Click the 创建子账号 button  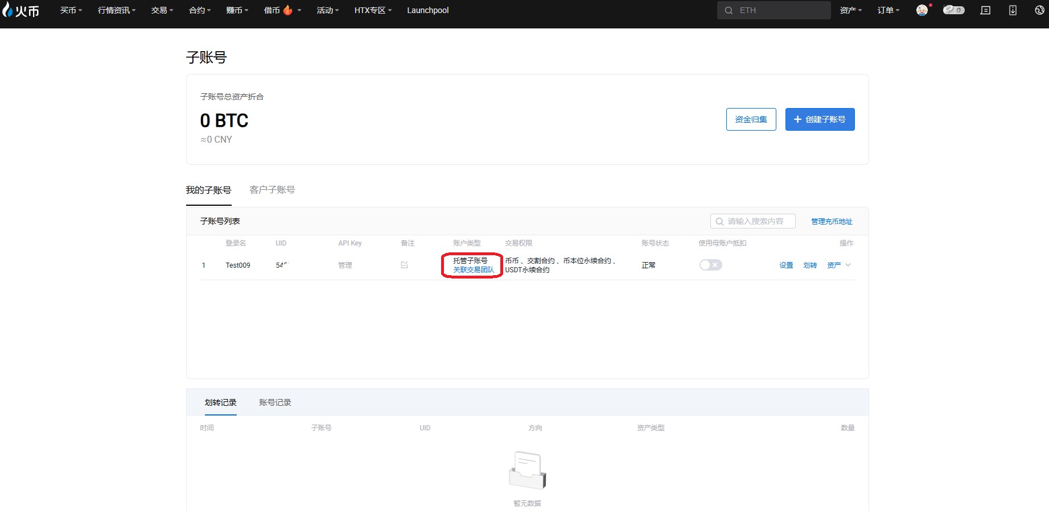820,119
